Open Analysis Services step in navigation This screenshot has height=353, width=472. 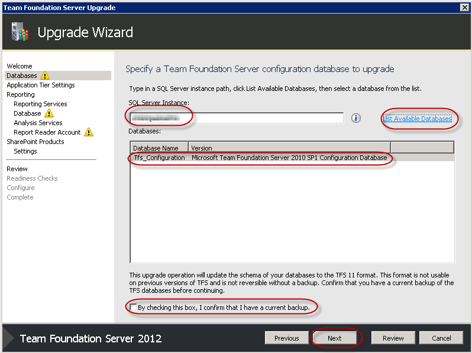click(x=38, y=123)
